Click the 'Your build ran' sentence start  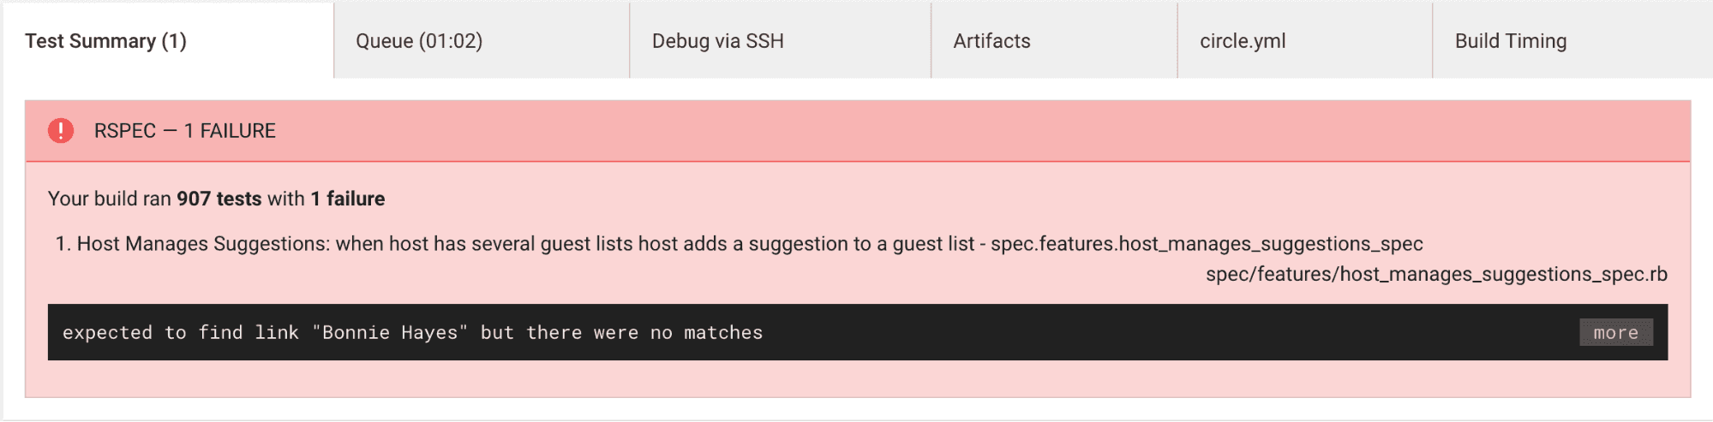pos(110,199)
